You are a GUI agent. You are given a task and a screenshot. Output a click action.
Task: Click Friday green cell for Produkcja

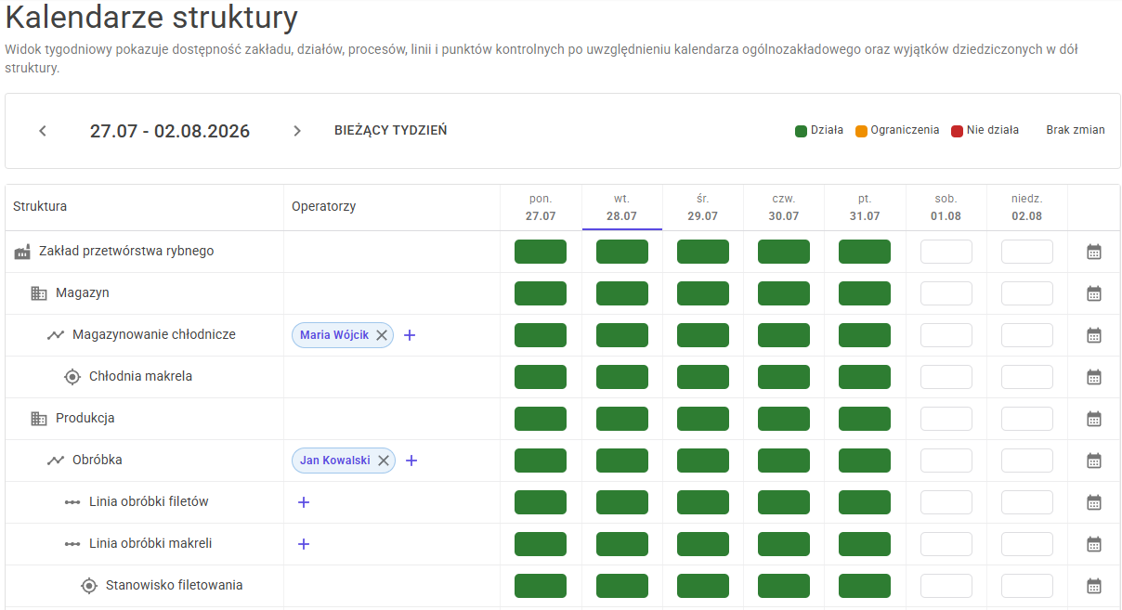tap(865, 419)
